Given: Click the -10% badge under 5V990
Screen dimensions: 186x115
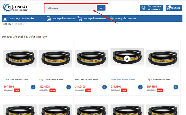Looking at the screenshot, I should pyautogui.click(x=17, y=90).
